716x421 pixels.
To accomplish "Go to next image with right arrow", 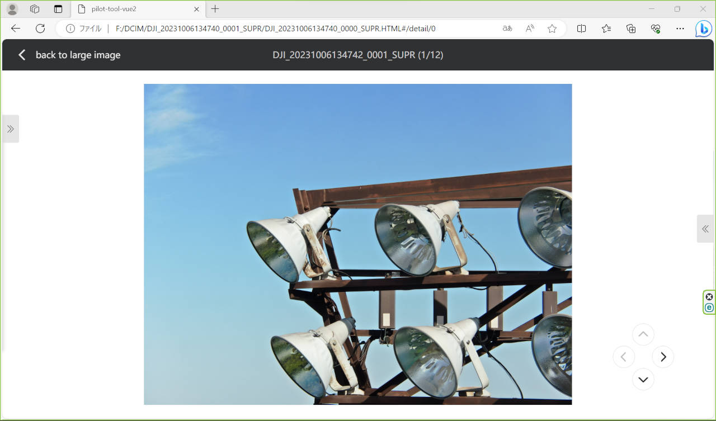I will coord(663,357).
